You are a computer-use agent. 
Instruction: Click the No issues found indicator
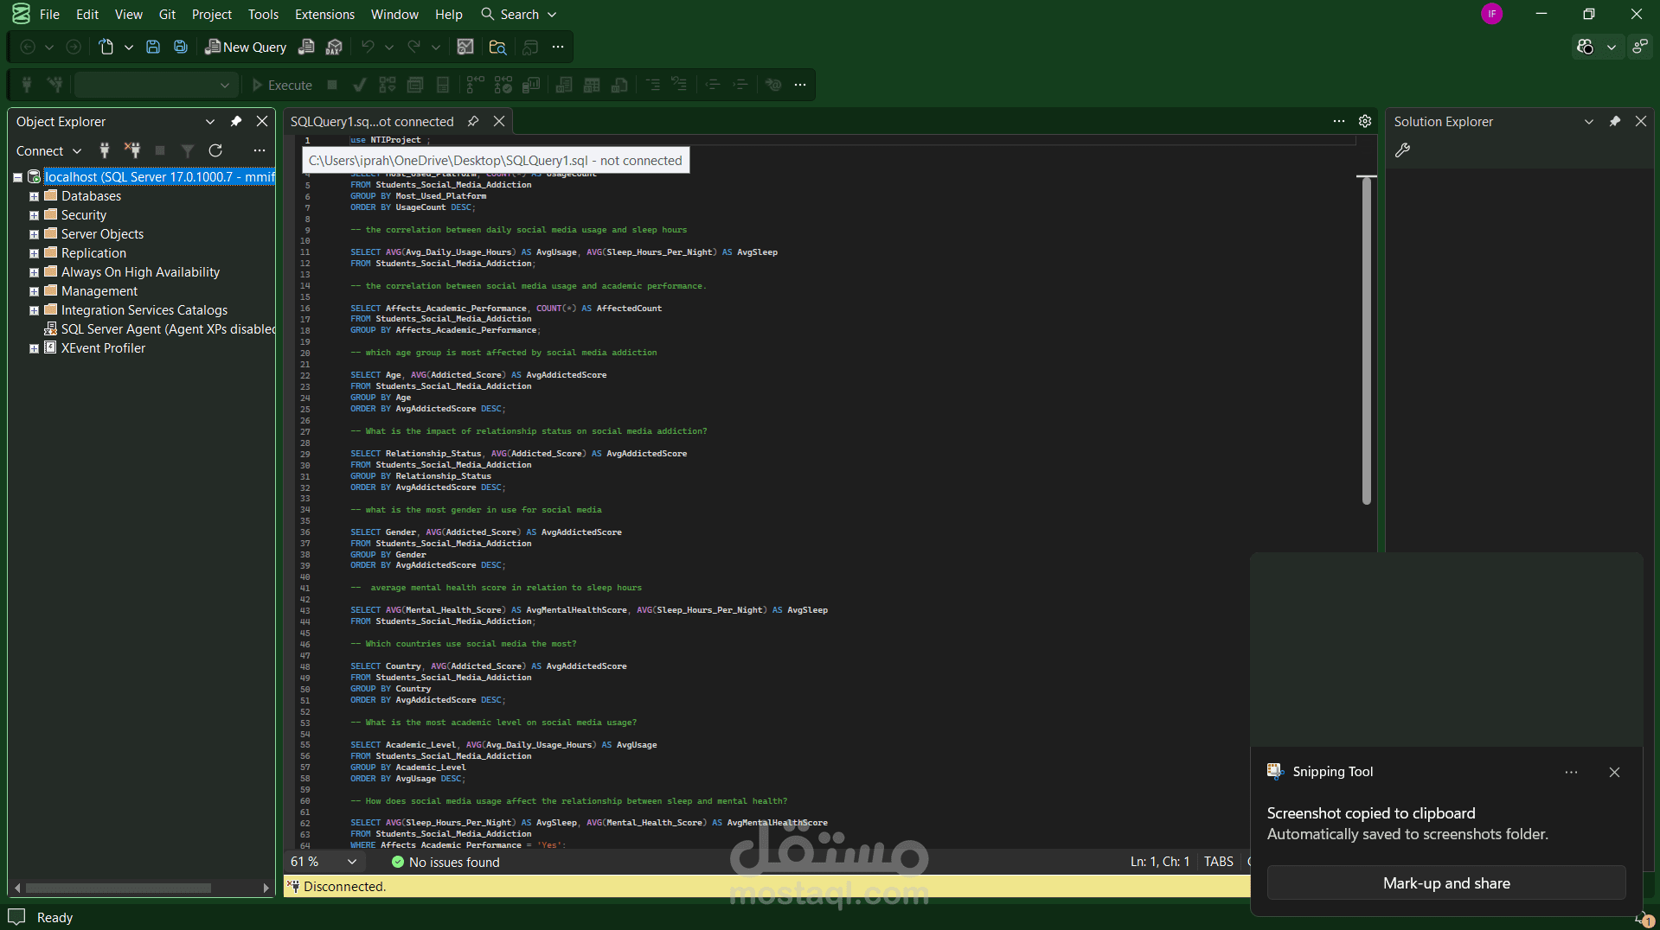pyautogui.click(x=445, y=862)
